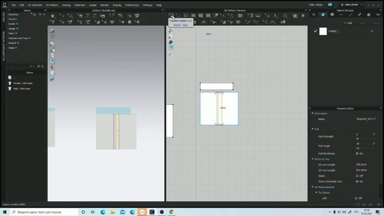The height and width of the screenshot is (216, 384).
Task: Toggle Fold Rendering On checkbox
Action: point(357,154)
